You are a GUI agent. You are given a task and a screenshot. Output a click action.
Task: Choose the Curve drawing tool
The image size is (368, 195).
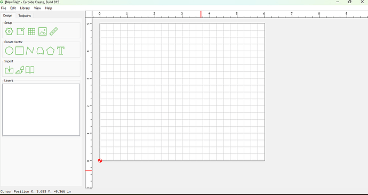(x=30, y=51)
